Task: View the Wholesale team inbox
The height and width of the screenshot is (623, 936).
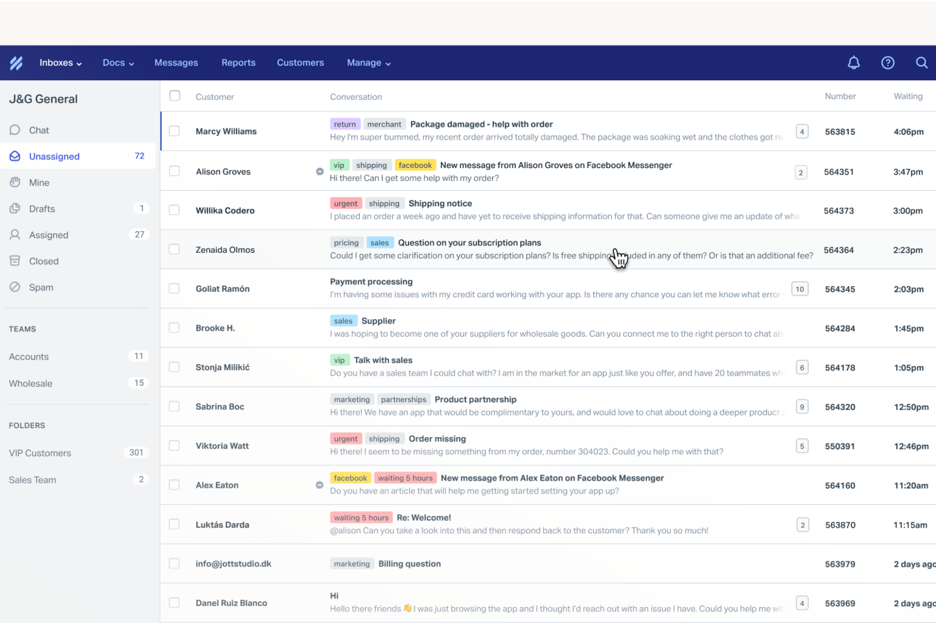Action: (x=30, y=383)
